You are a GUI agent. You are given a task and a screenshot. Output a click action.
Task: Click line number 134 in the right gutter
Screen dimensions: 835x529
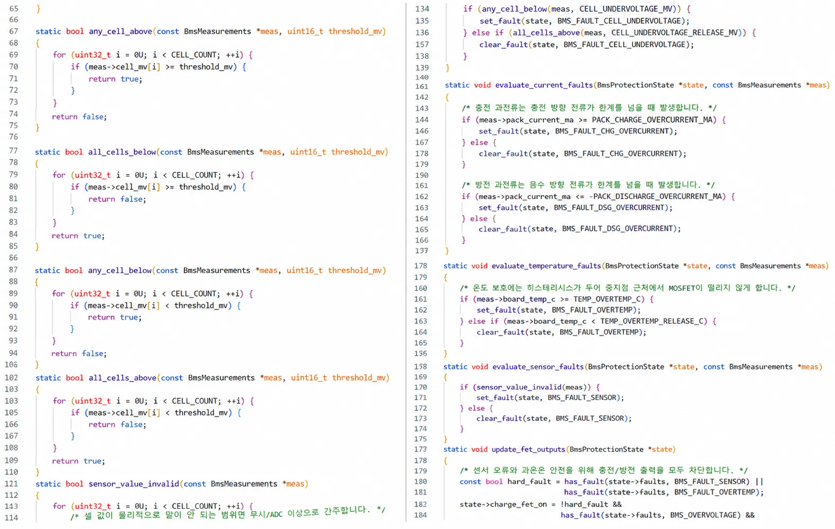click(x=422, y=9)
